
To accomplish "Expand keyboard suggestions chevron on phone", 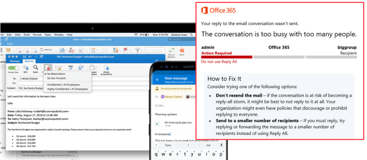I will [x=156, y=145].
